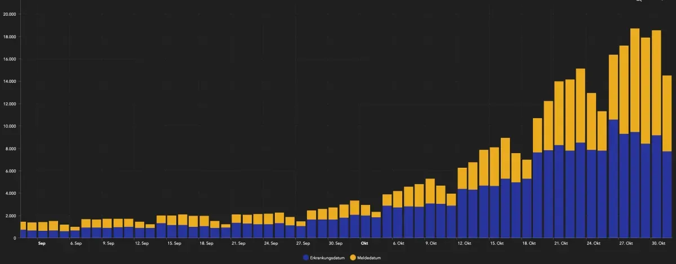Click the '30. Okt' x-axis label
Viewport: 676px width, 264px height.
pos(657,244)
